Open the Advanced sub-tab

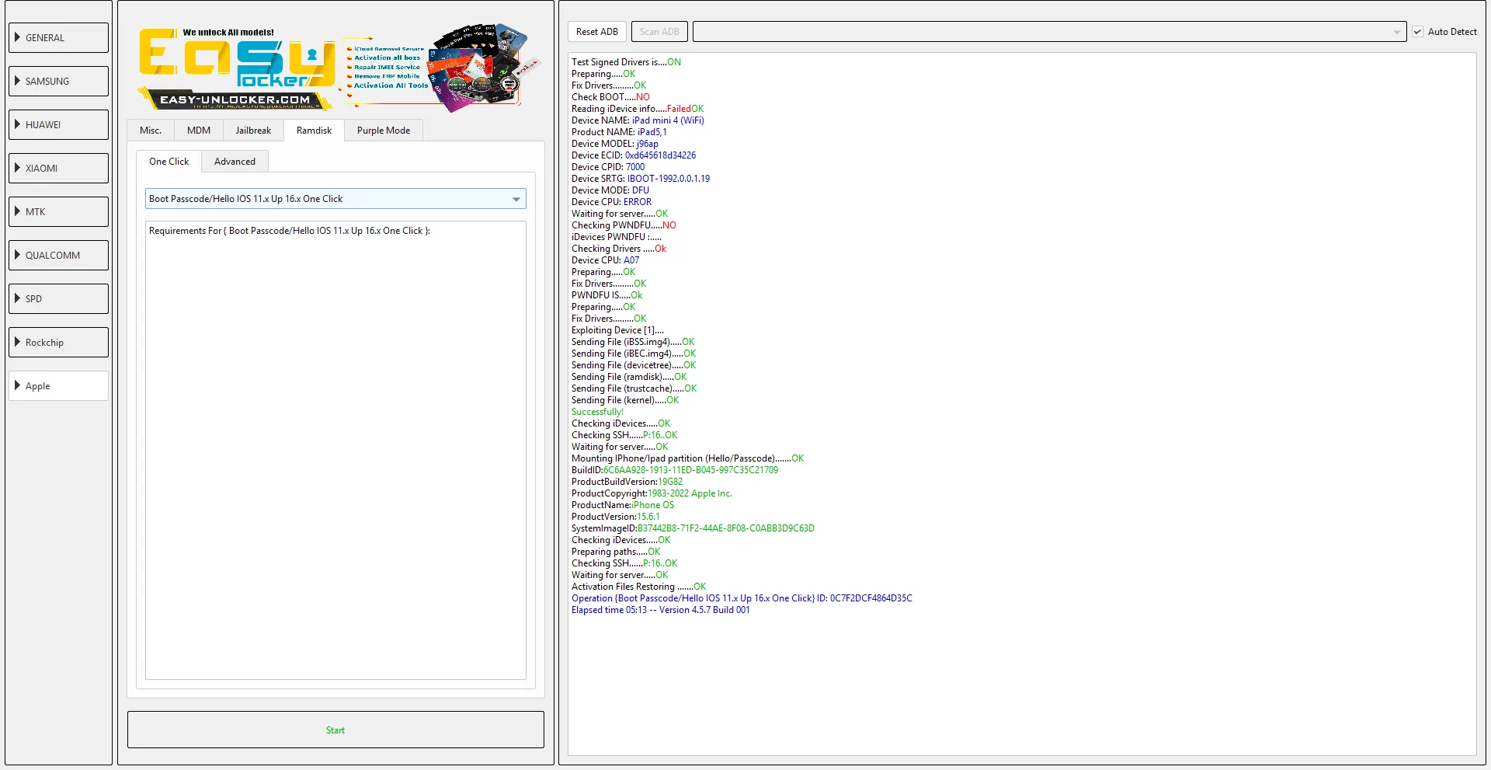point(235,162)
